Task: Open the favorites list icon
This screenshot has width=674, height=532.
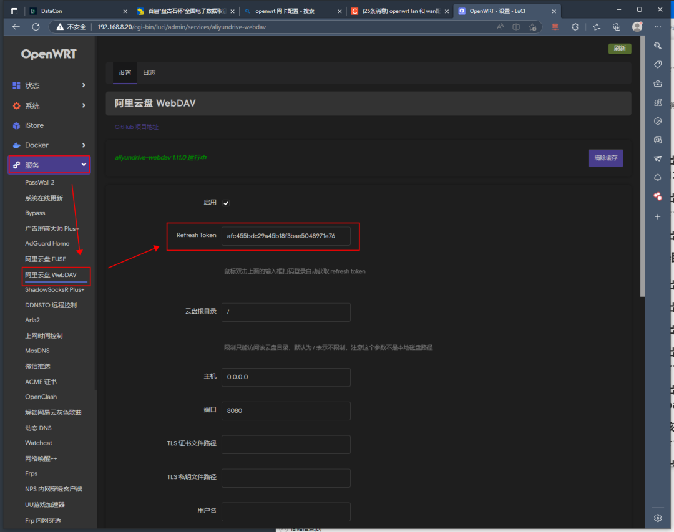Action: [x=597, y=27]
